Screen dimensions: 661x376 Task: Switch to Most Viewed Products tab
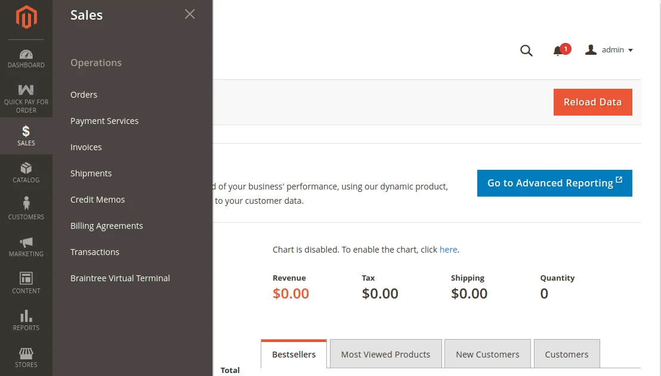click(385, 355)
